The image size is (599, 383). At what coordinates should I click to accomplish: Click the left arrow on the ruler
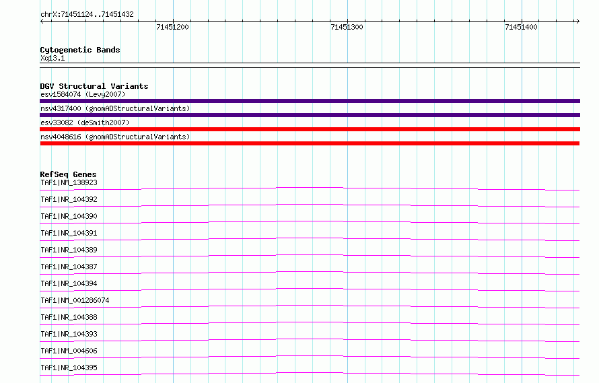click(42, 21)
